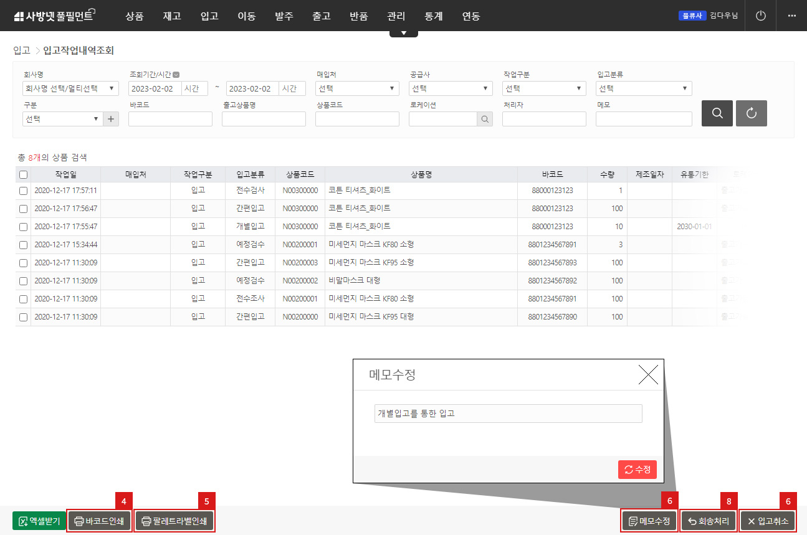Image resolution: width=807 pixels, height=535 pixels.
Task: Click the red 수정 button
Action: [x=637, y=470]
